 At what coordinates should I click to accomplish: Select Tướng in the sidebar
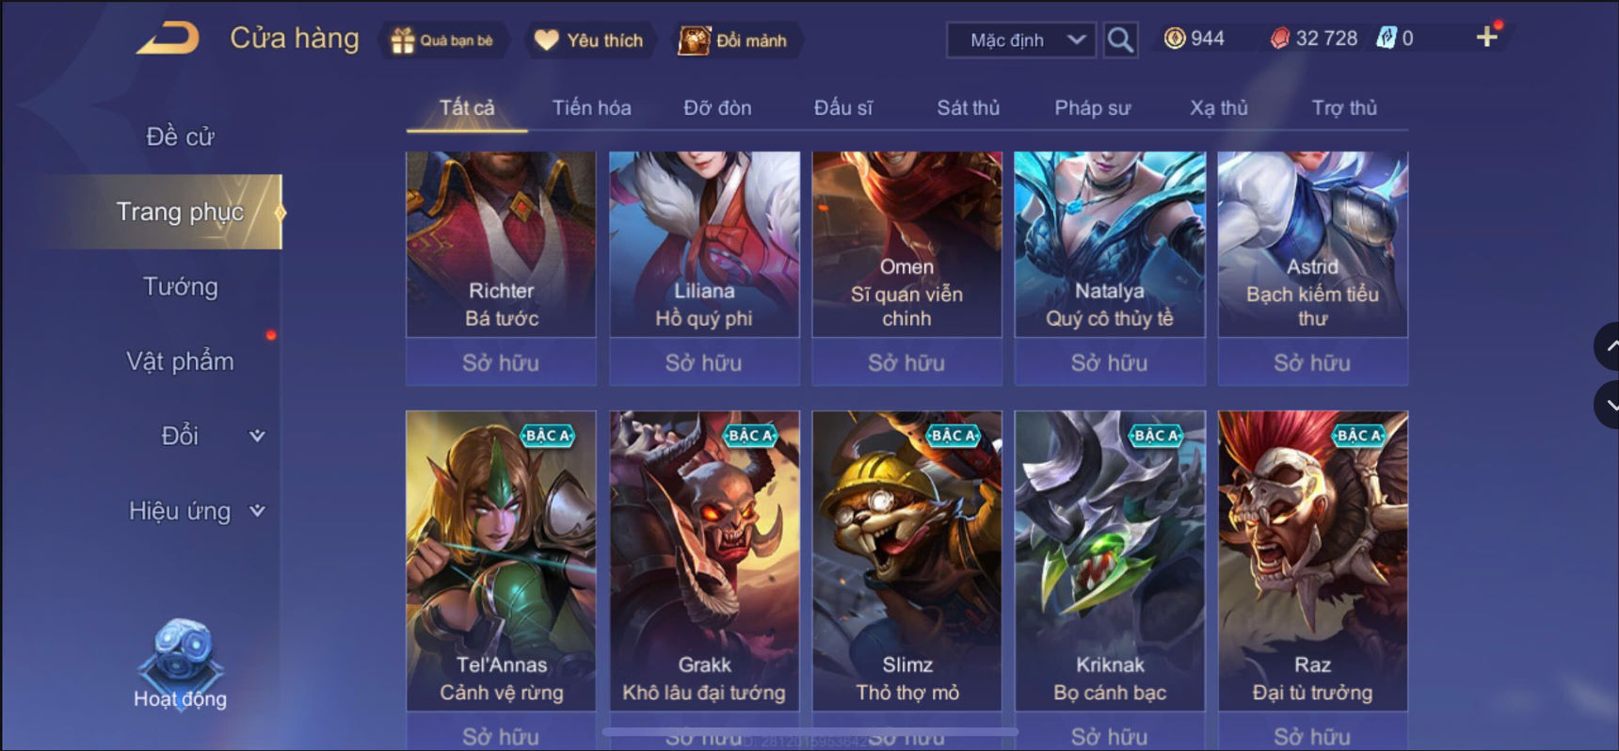pos(181,286)
